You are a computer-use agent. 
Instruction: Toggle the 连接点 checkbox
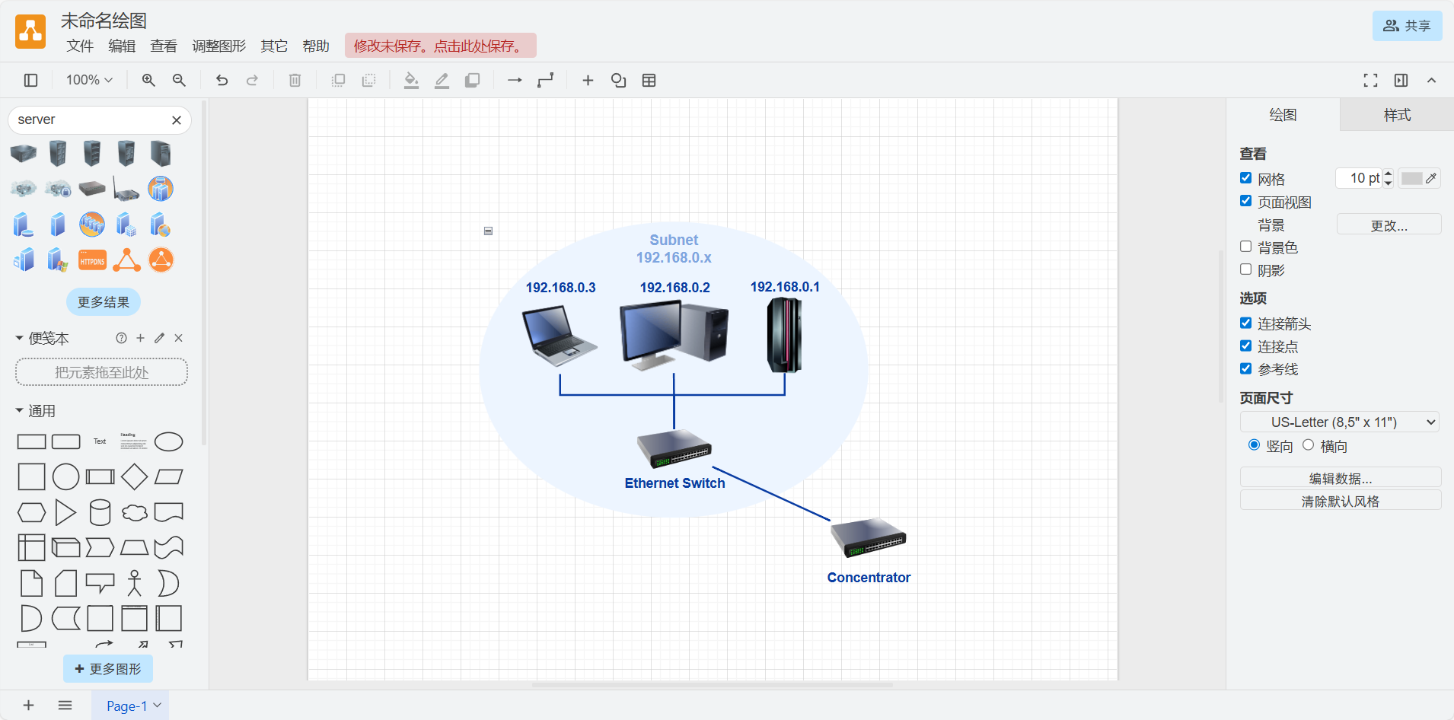1246,346
